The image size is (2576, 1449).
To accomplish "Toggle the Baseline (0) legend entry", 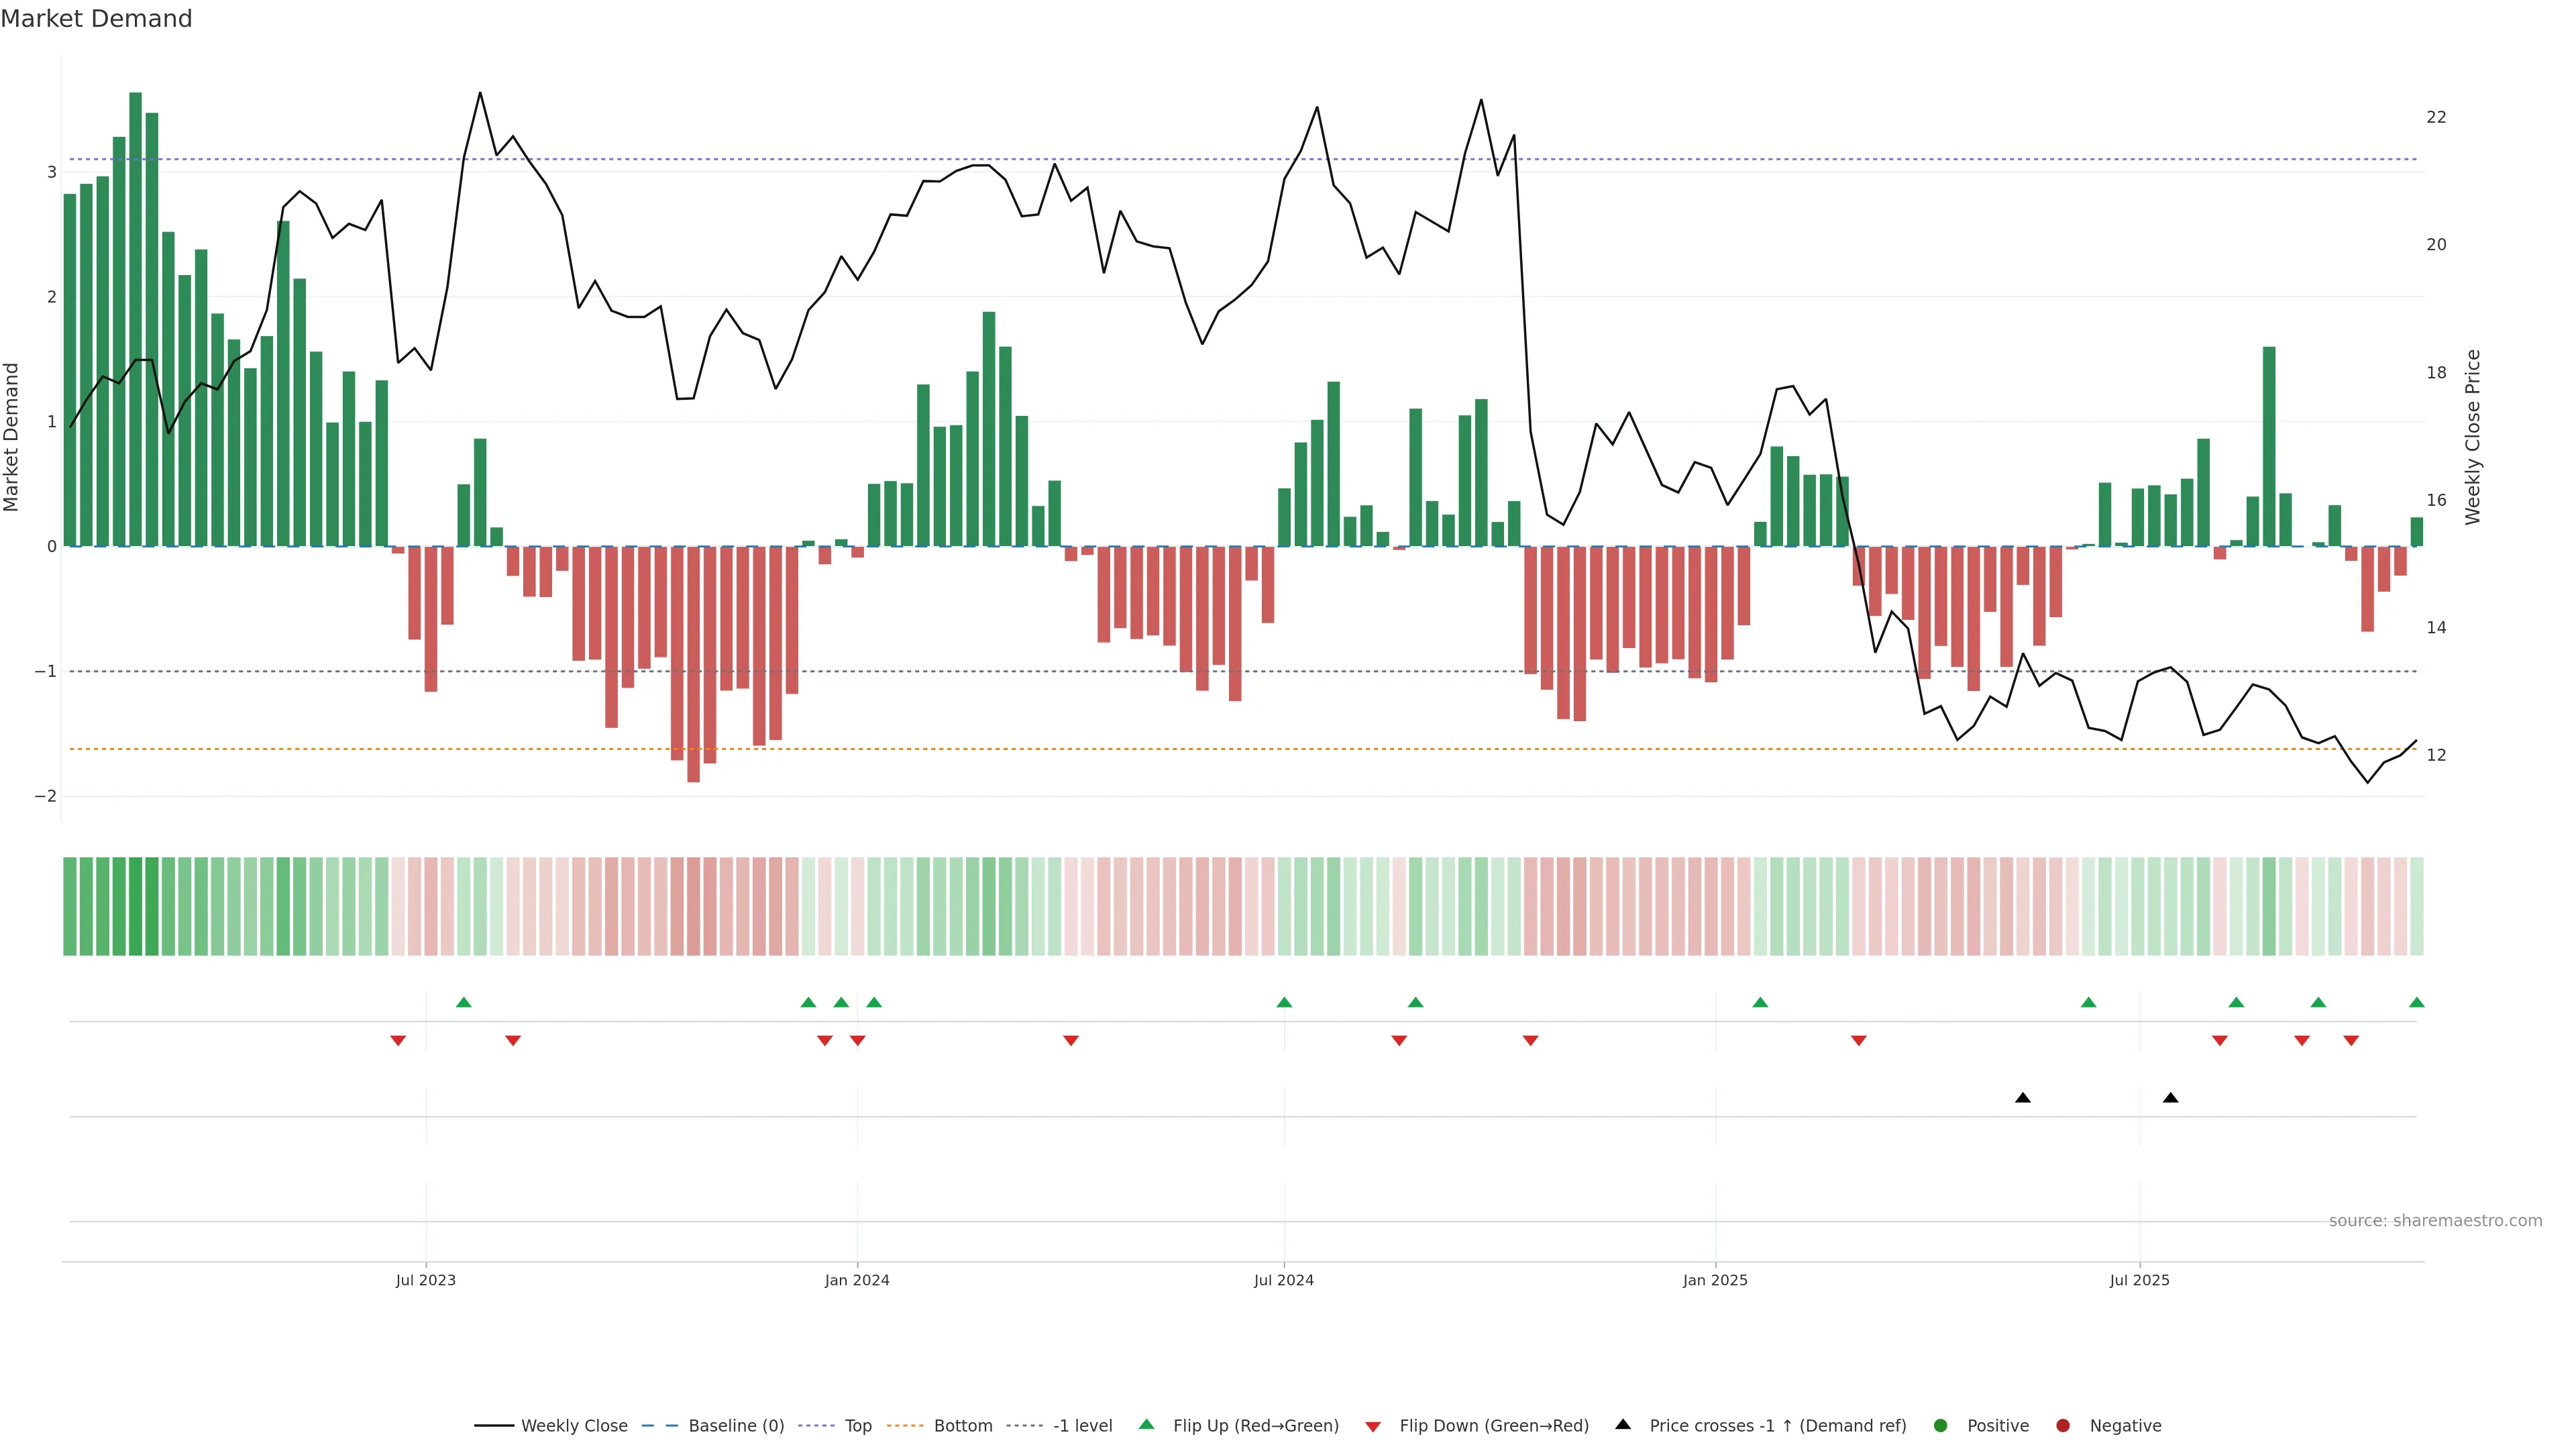I will 736,1425.
